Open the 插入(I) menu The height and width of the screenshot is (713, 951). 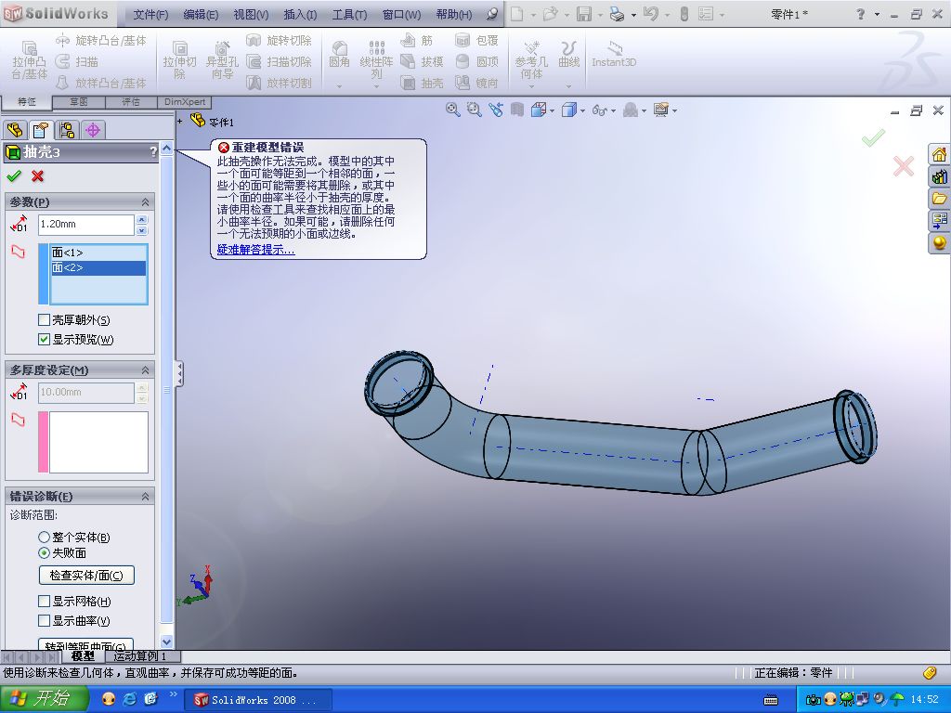pyautogui.click(x=300, y=14)
